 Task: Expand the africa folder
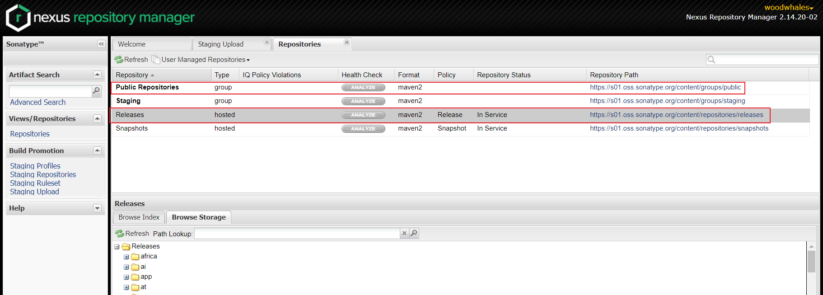[126, 257]
